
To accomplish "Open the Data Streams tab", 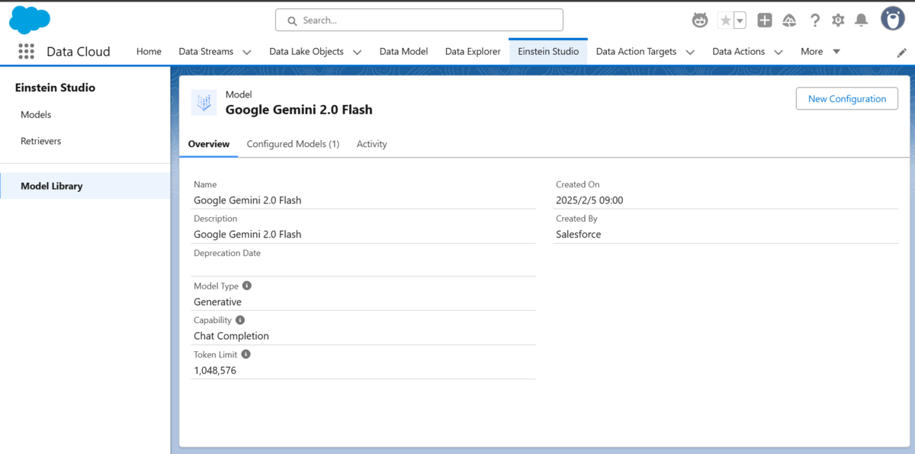I will coord(206,52).
